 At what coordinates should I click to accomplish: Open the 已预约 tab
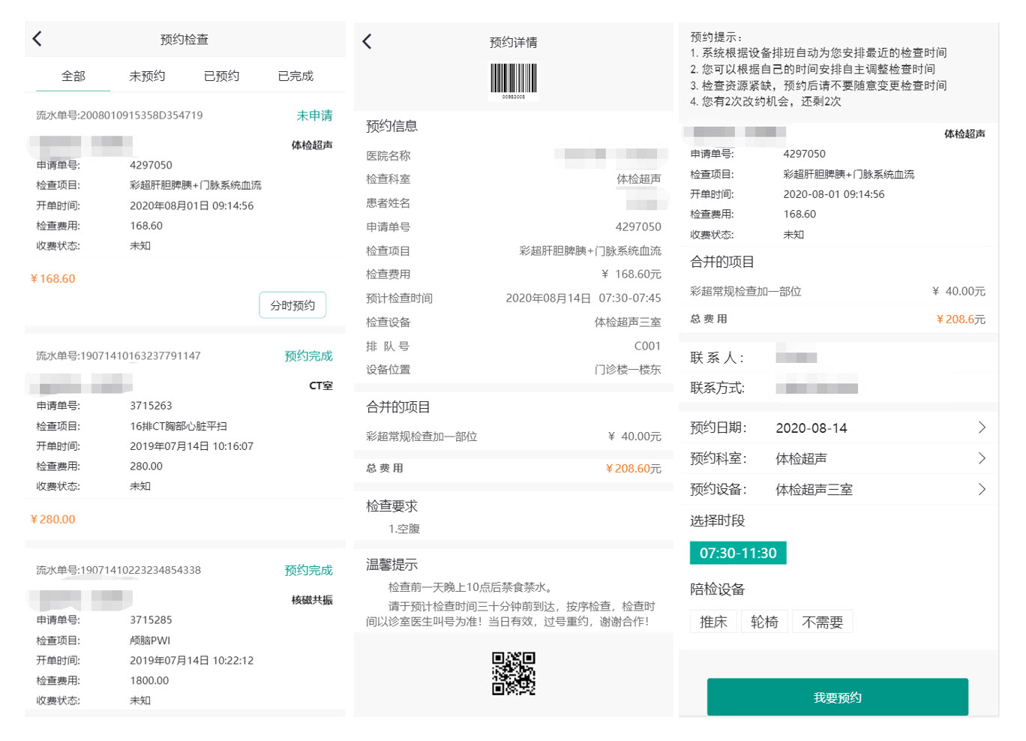pyautogui.click(x=221, y=76)
